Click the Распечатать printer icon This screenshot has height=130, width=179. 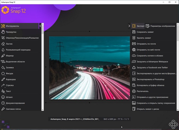(134, 91)
